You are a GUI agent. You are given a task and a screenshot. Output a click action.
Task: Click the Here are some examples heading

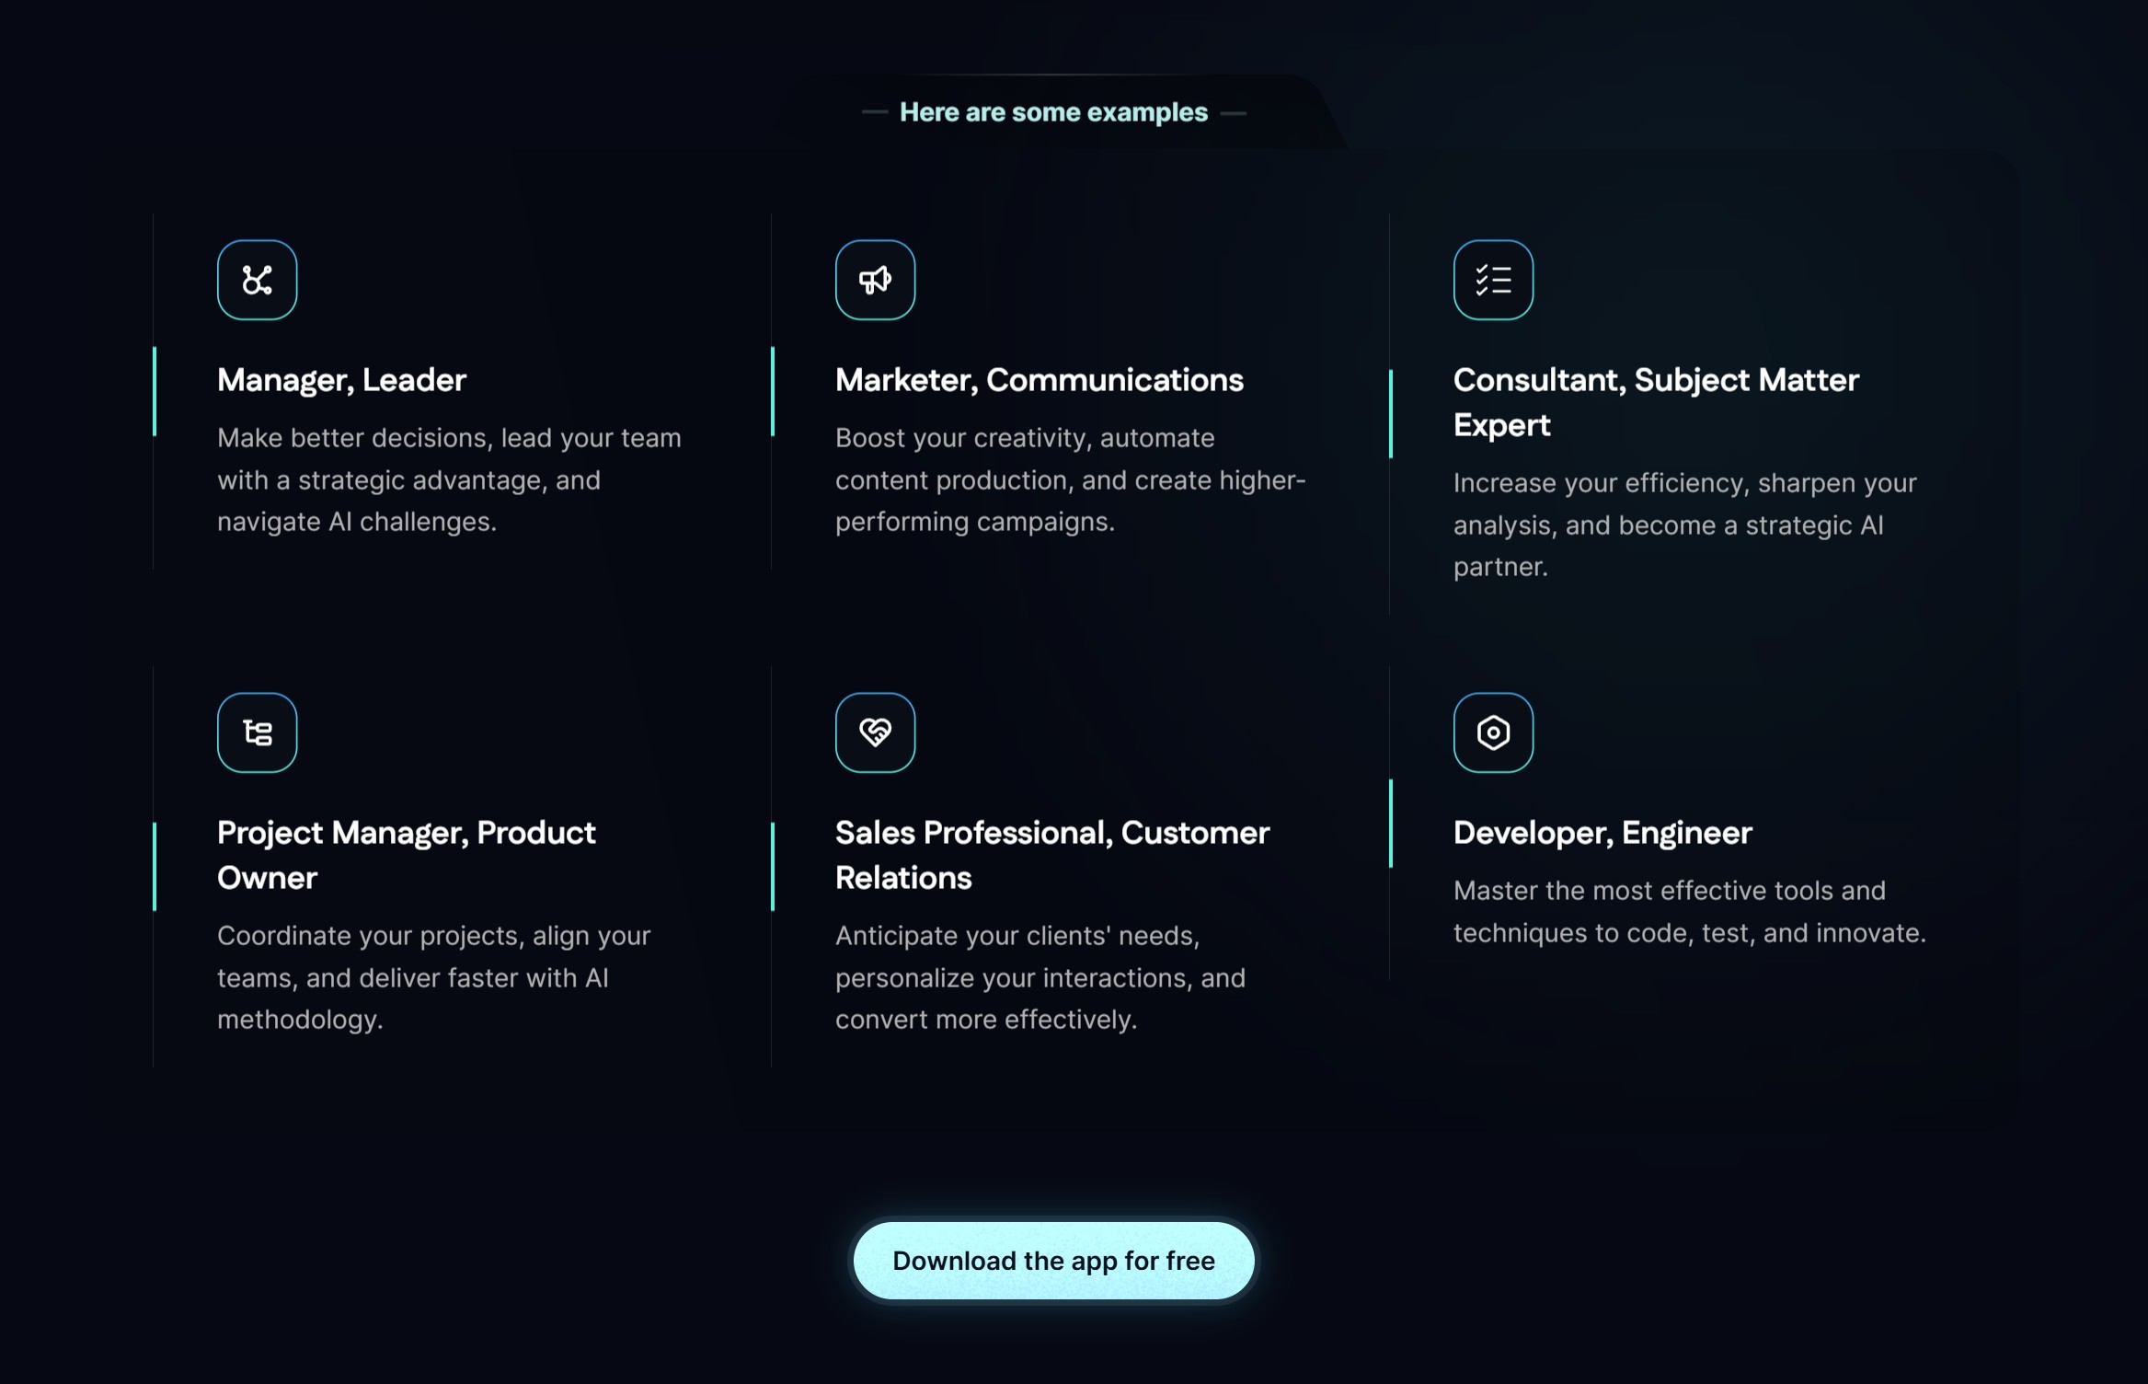pyautogui.click(x=1052, y=111)
